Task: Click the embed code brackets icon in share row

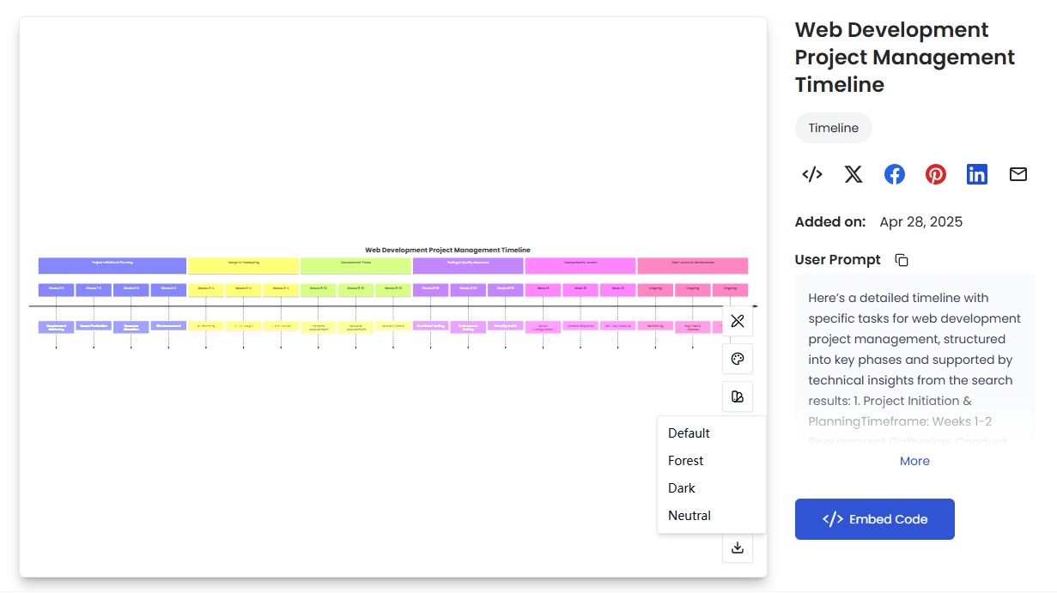Action: (811, 175)
